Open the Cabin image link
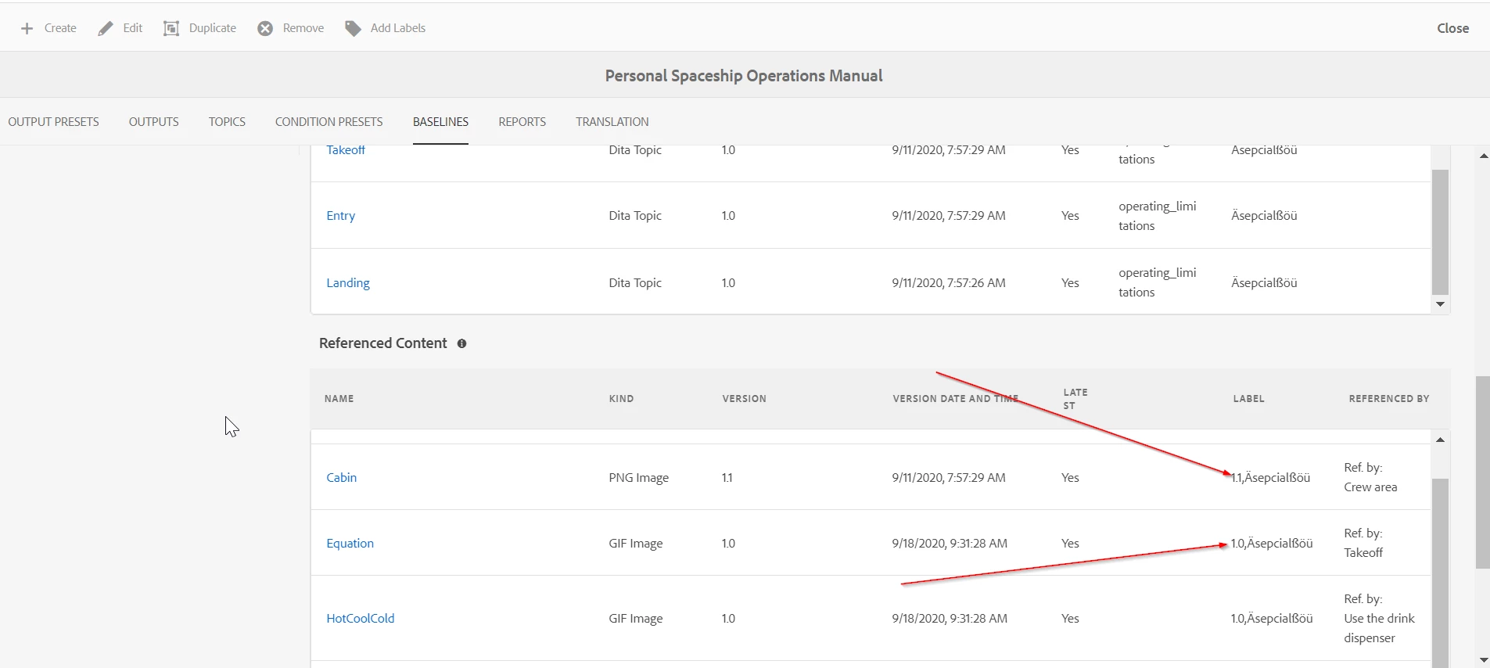This screenshot has height=668, width=1490. point(341,477)
